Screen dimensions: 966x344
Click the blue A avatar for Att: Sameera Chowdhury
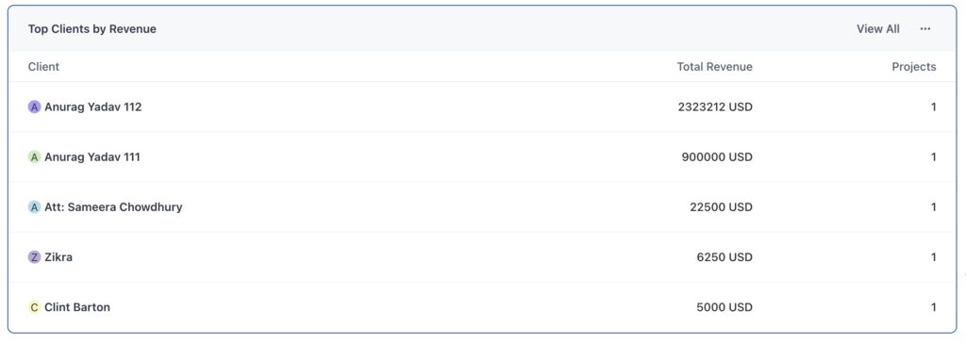pos(35,207)
